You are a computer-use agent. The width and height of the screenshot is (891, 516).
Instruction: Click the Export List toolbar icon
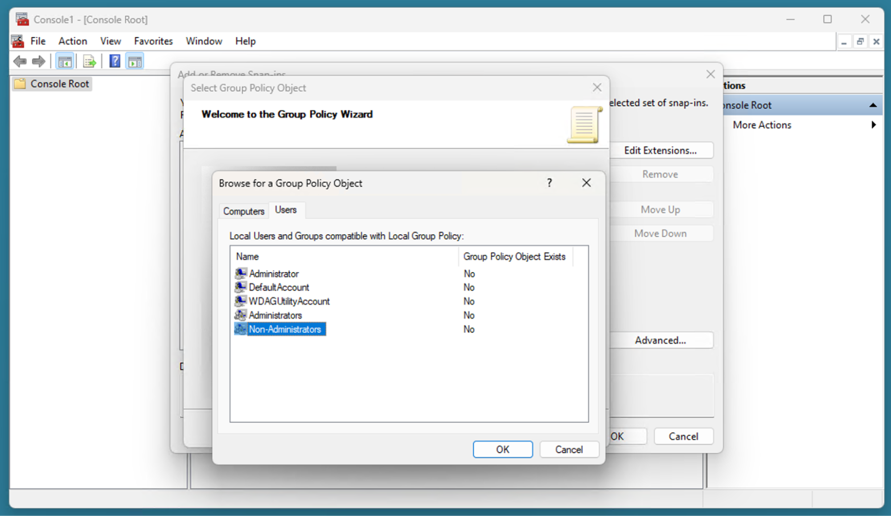[90, 61]
